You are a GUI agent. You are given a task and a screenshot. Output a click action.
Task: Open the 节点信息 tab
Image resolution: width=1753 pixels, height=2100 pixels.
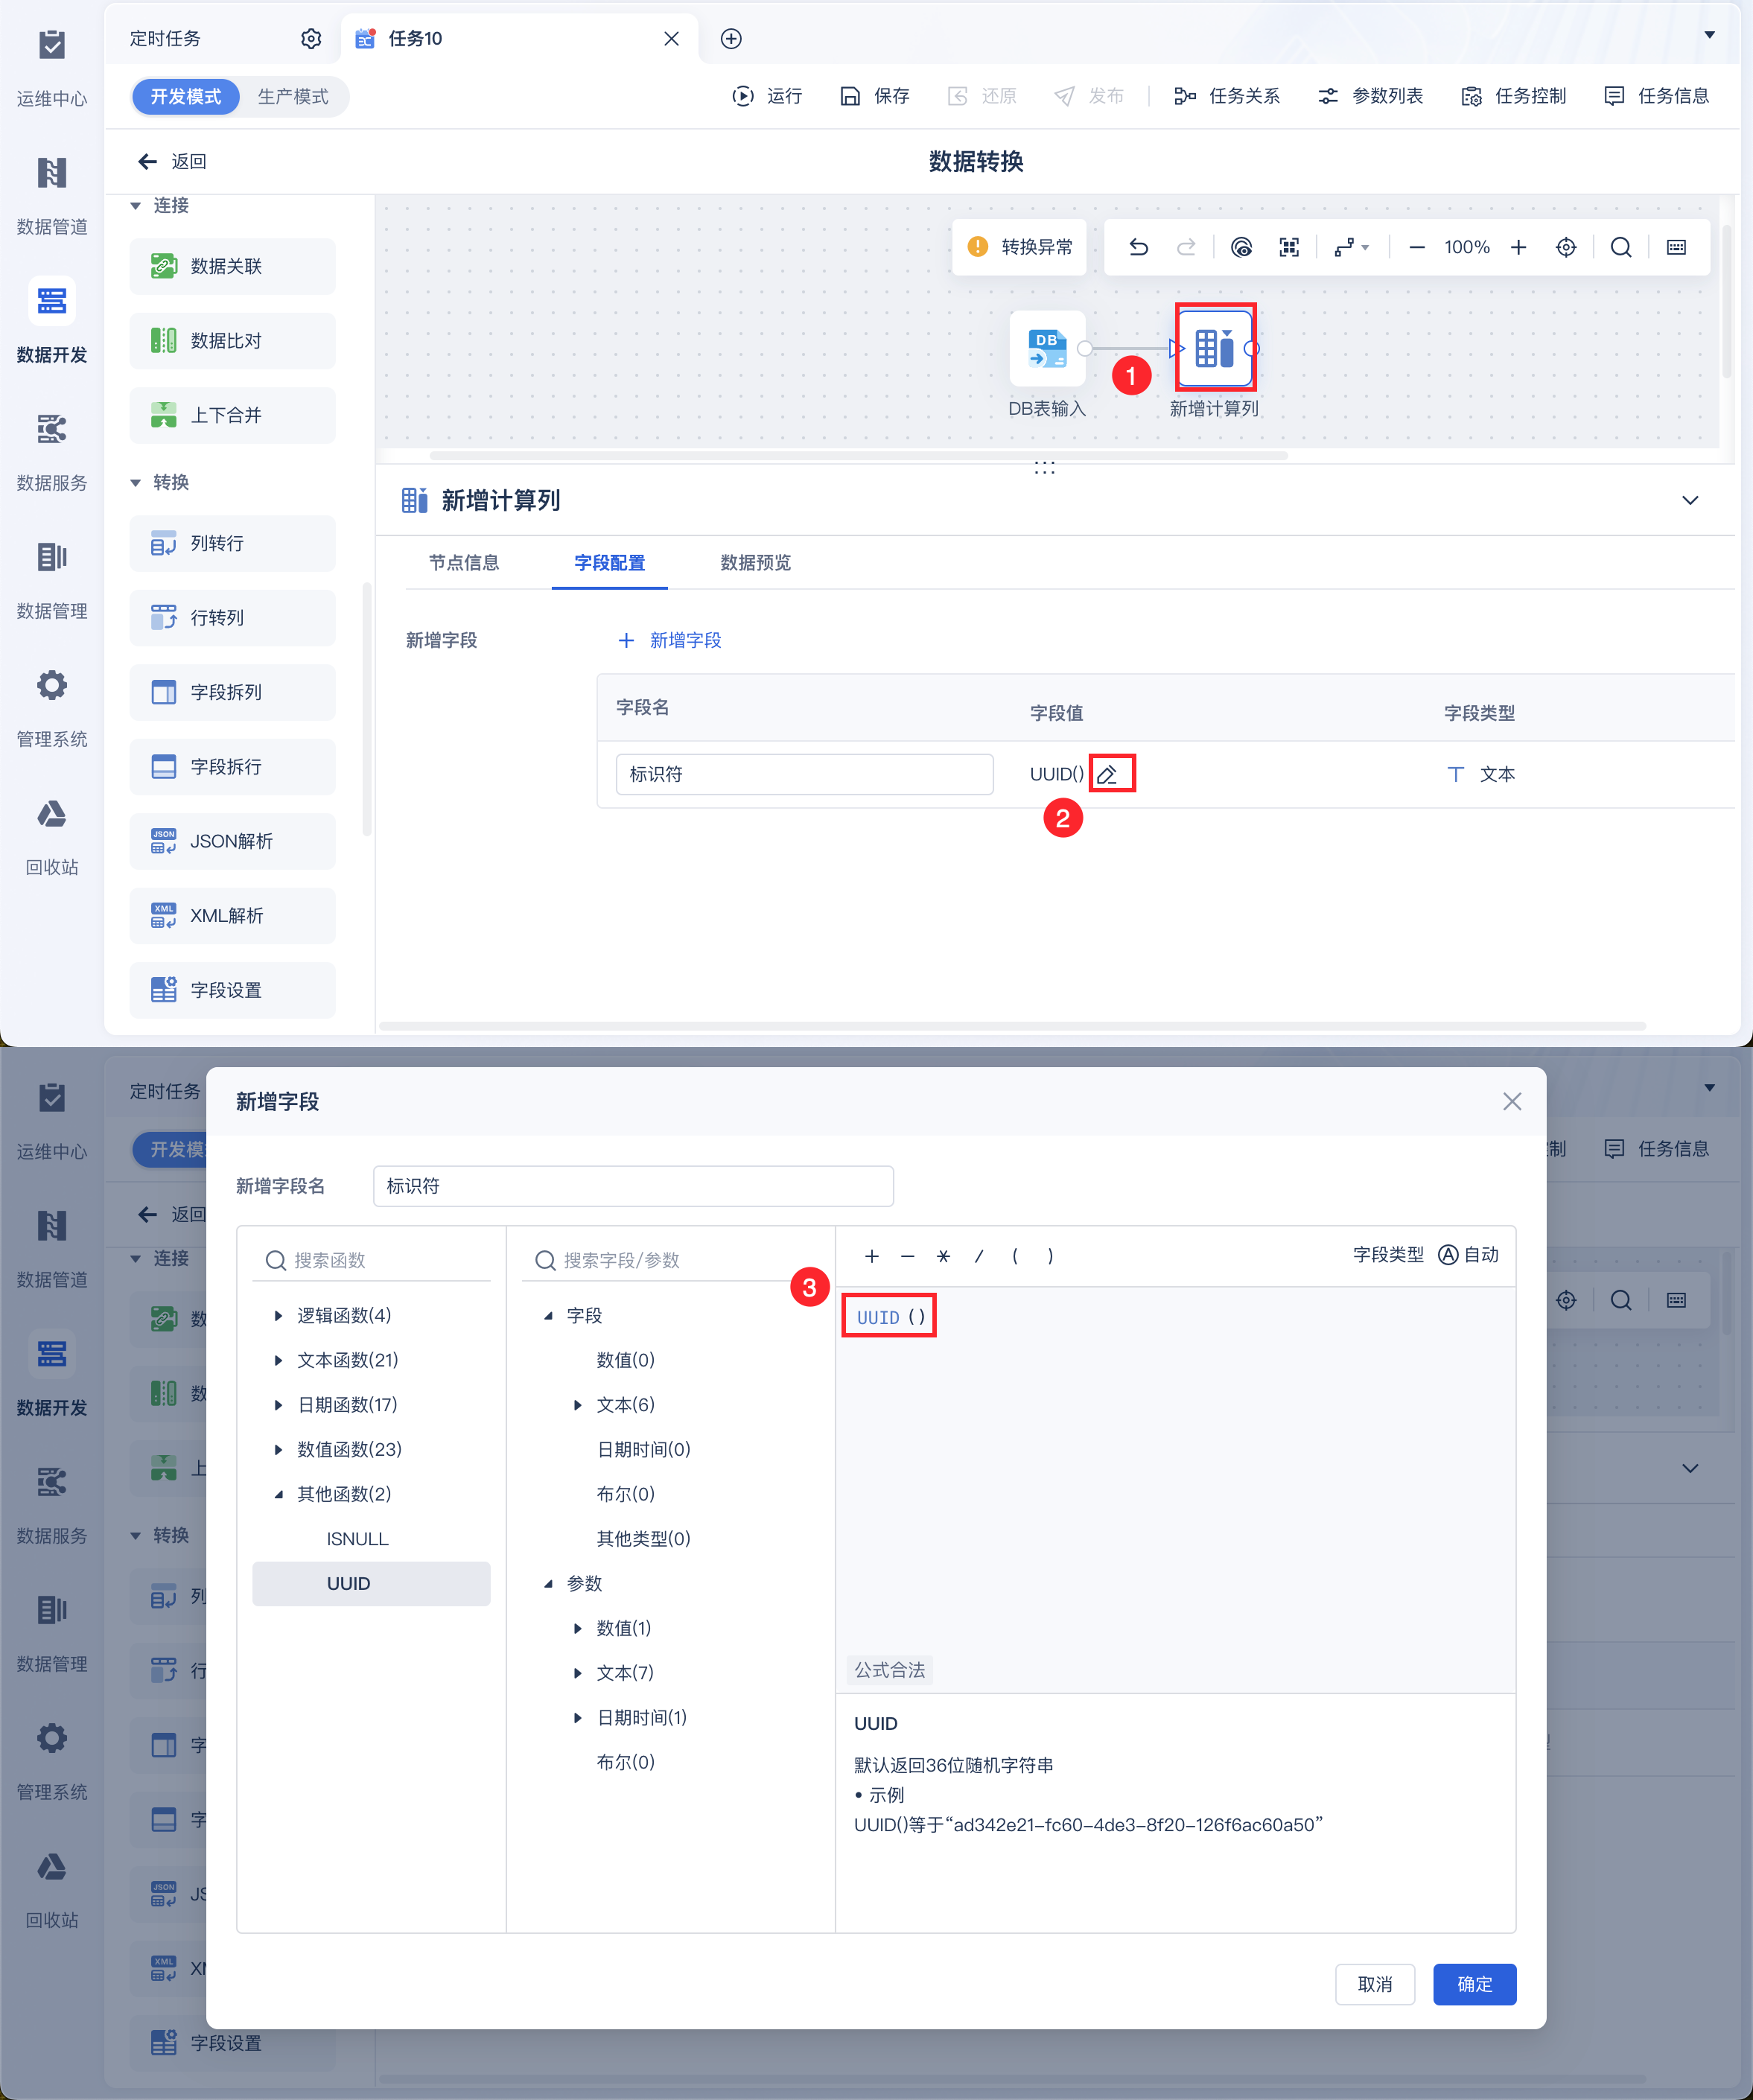[x=463, y=562]
